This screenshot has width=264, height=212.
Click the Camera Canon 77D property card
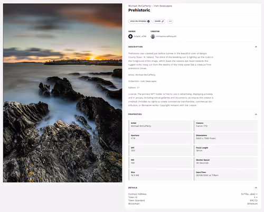(x=225, y=126)
